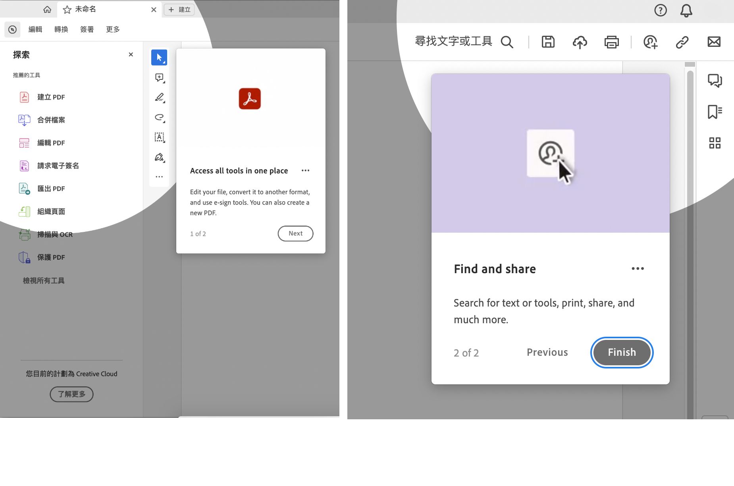Click the 尋找文字或工具 search field
This screenshot has width=734, height=486.
tap(464, 41)
